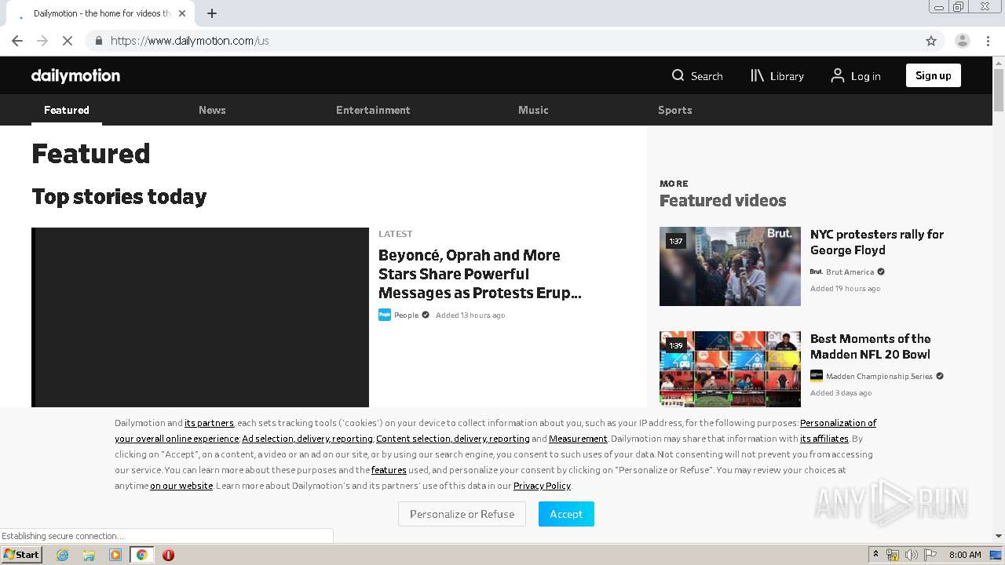Show hidden system tray icons
The width and height of the screenshot is (1005, 565).
[x=875, y=555]
